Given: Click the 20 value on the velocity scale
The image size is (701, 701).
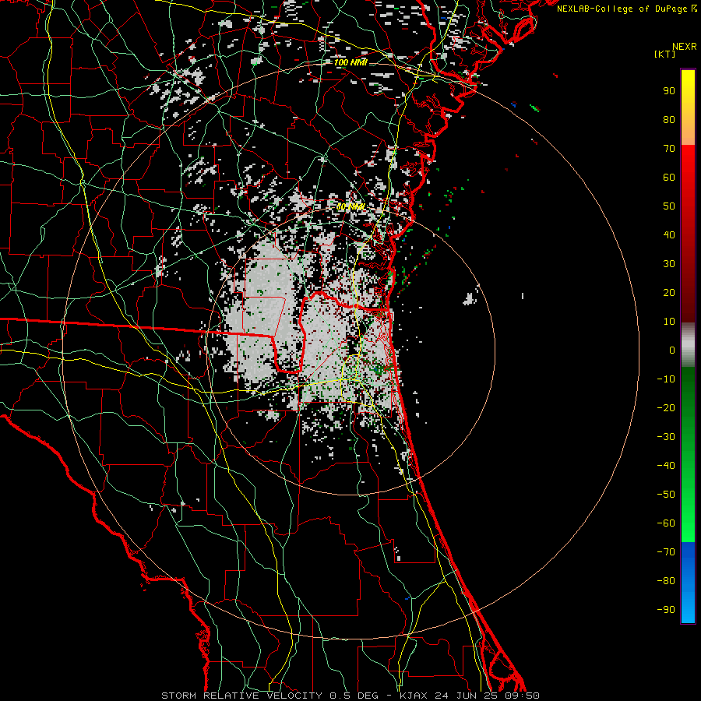Looking at the screenshot, I should coord(669,293).
